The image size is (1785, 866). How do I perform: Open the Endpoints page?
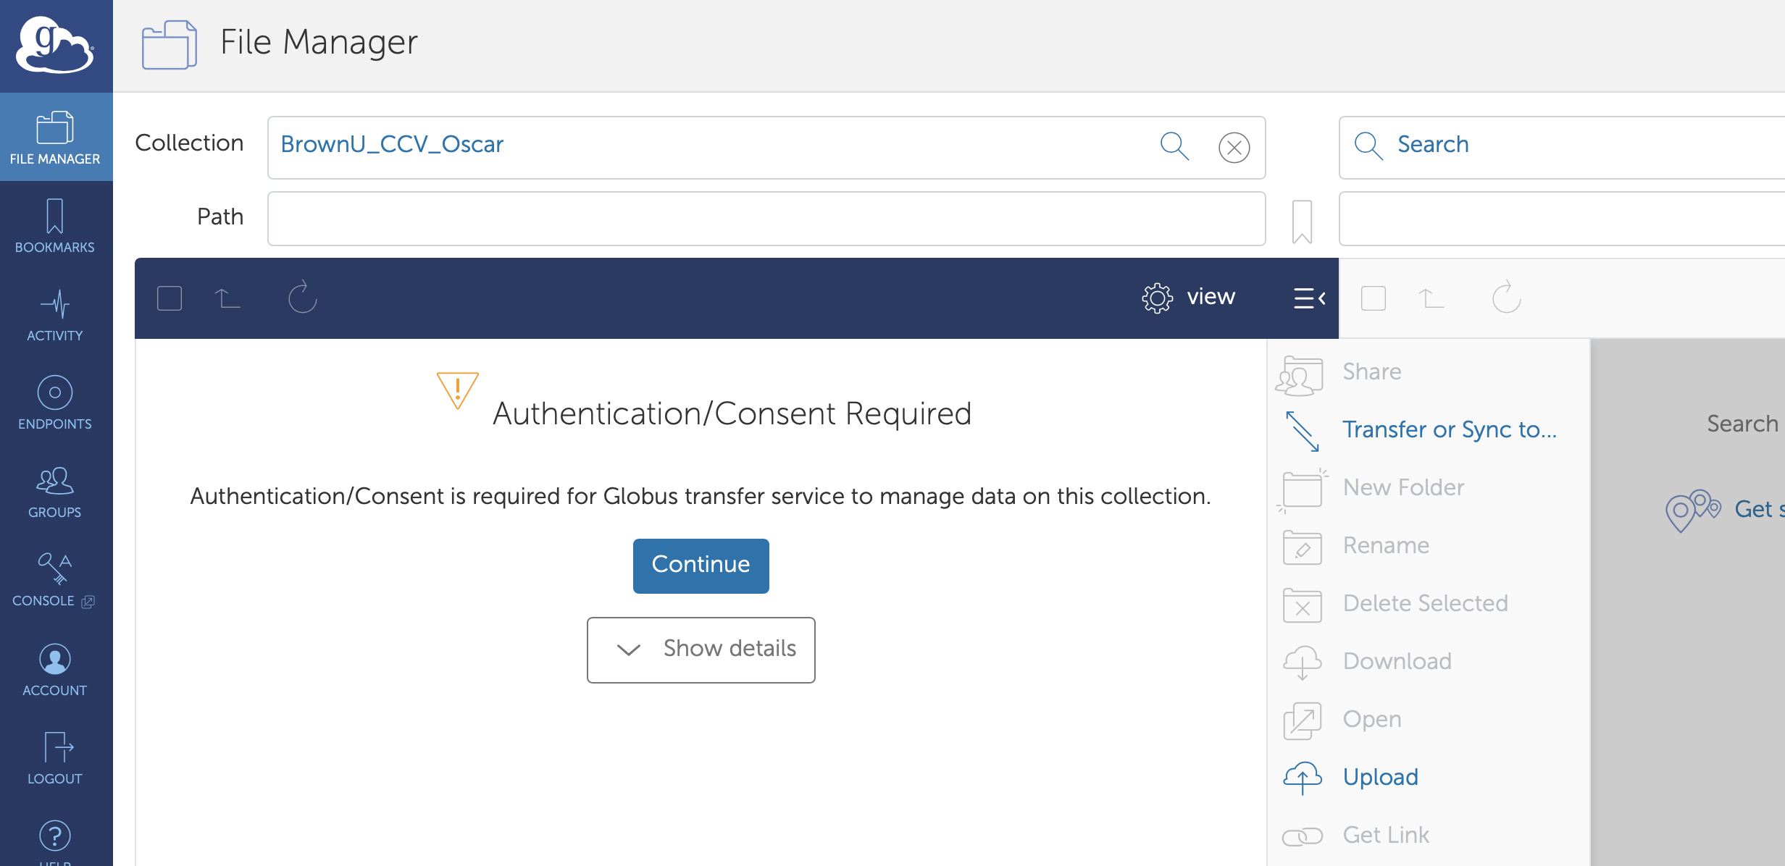coord(55,403)
